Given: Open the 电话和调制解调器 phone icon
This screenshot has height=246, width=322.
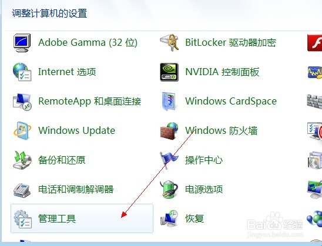Looking at the screenshot, I should 22,190.
